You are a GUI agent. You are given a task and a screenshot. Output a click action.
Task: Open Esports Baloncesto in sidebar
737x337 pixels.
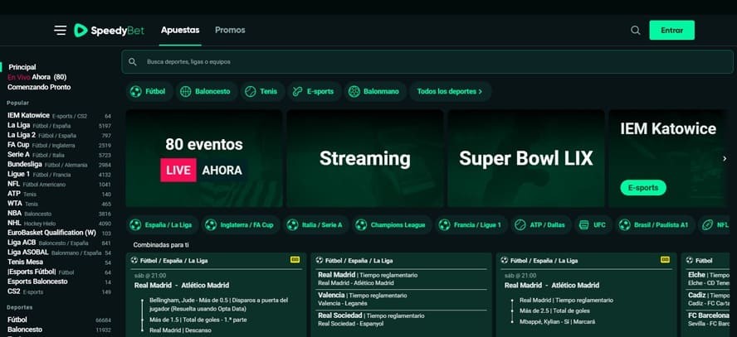[59, 282]
